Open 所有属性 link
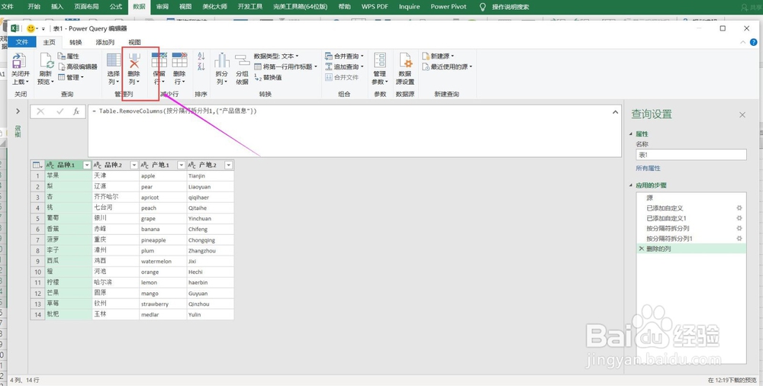This screenshot has width=763, height=386. pyautogui.click(x=648, y=168)
